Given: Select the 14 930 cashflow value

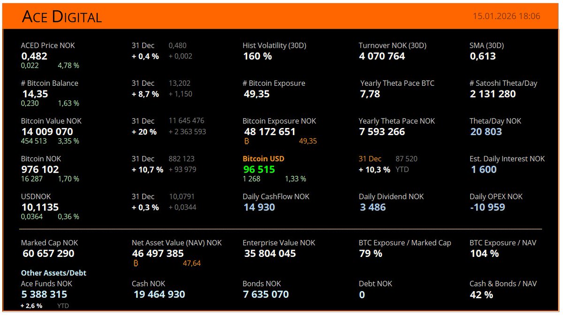Looking at the screenshot, I should coord(259,207).
